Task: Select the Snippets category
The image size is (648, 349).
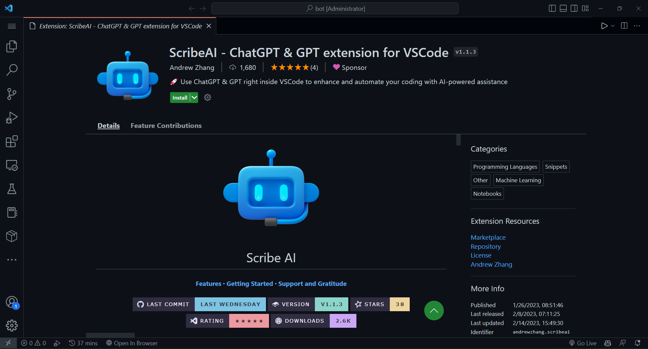Action: (x=556, y=167)
